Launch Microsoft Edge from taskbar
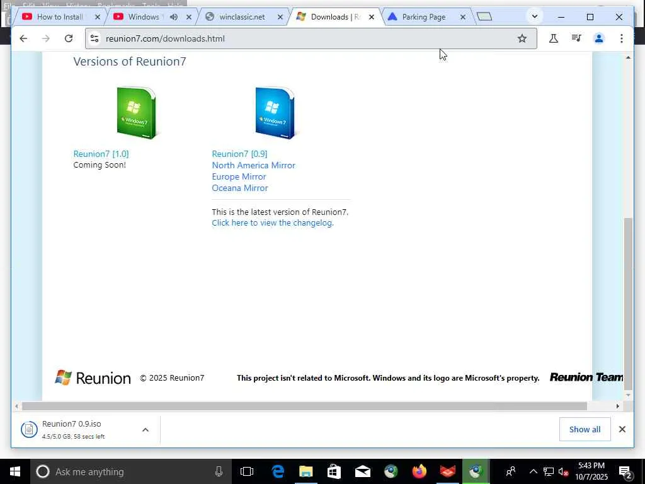Image resolution: width=645 pixels, height=484 pixels. 278,471
